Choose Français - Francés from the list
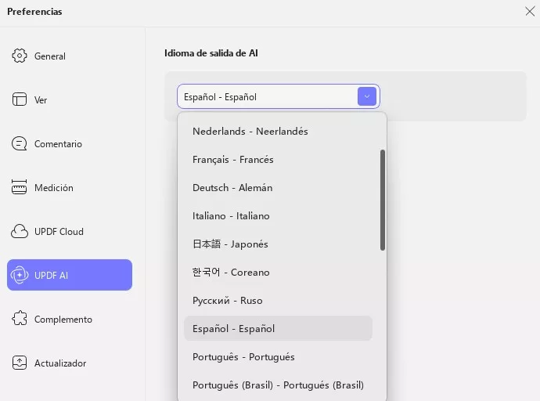Image resolution: width=540 pixels, height=401 pixels. 279,160
